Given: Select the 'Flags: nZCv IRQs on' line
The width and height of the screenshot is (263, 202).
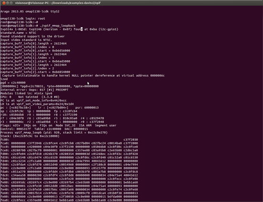Looking at the screenshot, I should [x=58, y=126].
